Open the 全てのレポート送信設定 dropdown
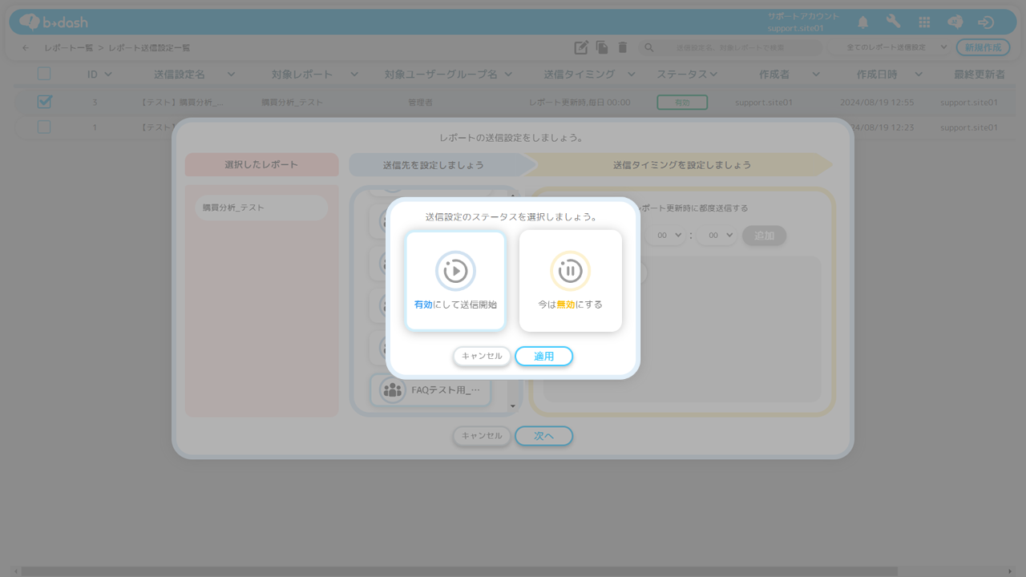This screenshot has height=577, width=1026. 890,48
